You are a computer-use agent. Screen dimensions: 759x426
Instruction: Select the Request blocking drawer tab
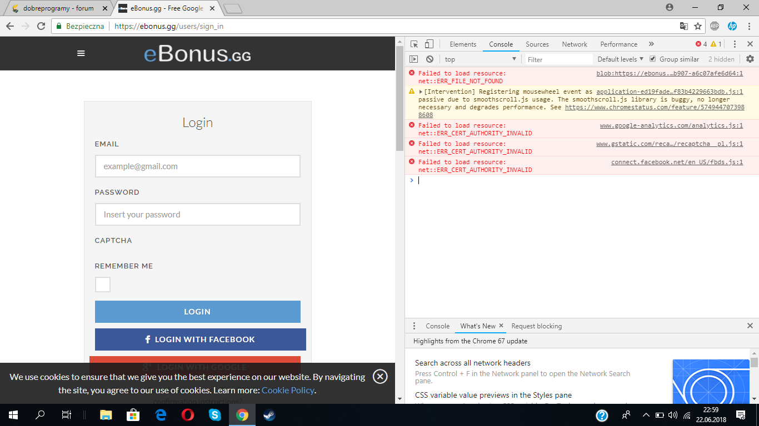pyautogui.click(x=537, y=326)
